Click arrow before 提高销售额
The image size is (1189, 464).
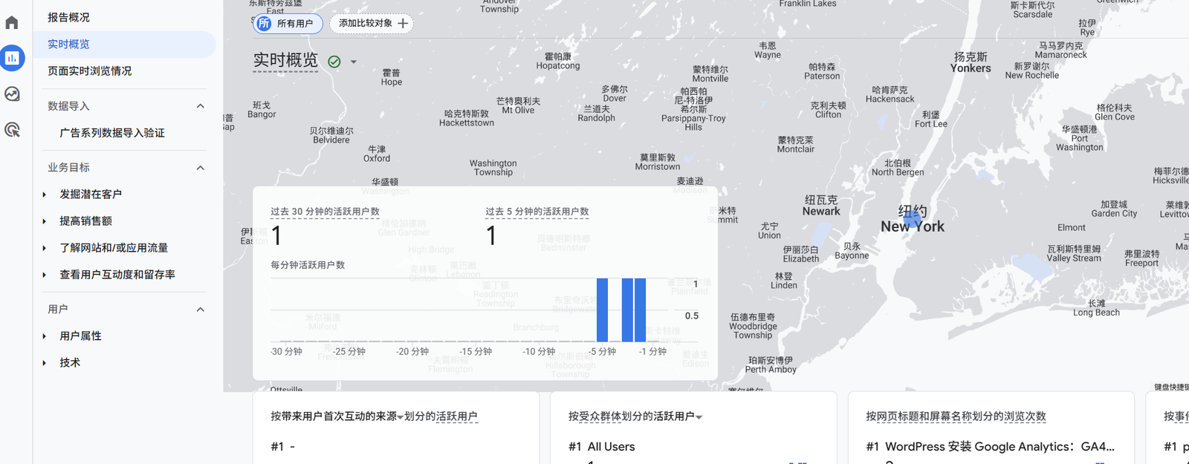pos(45,221)
